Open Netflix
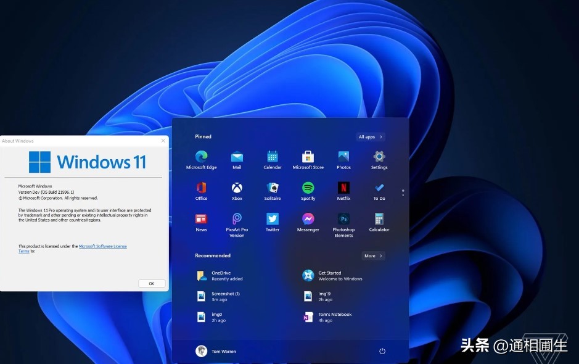 coord(343,186)
